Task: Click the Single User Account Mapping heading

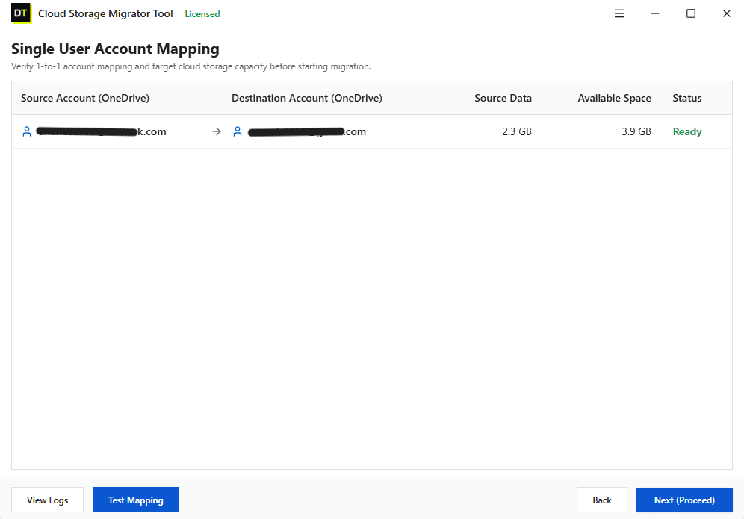Action: point(115,49)
